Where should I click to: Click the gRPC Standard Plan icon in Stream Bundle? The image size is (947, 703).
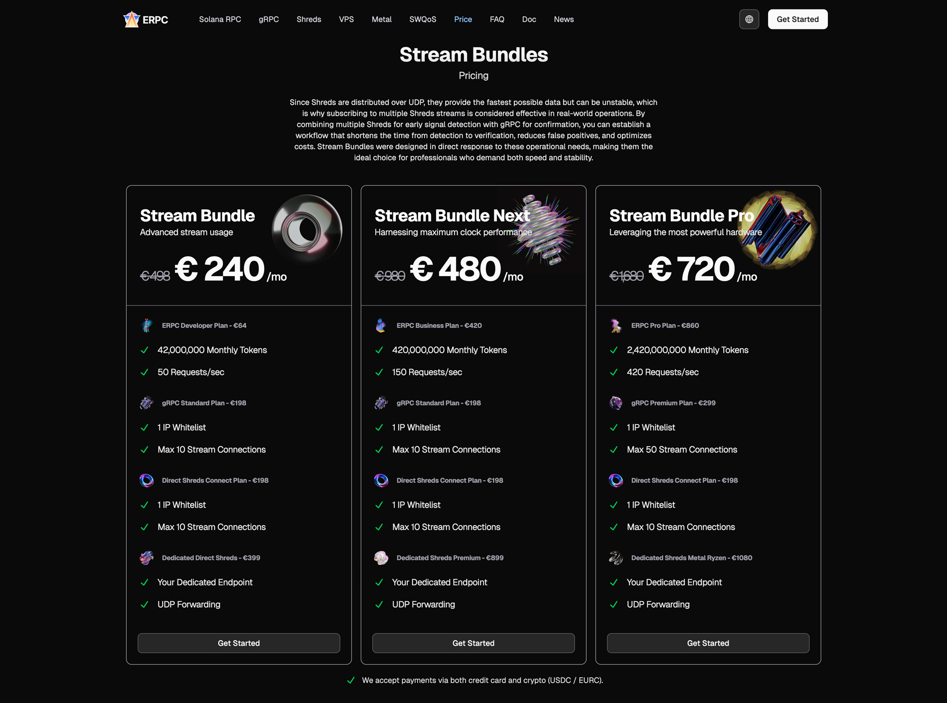[147, 403]
